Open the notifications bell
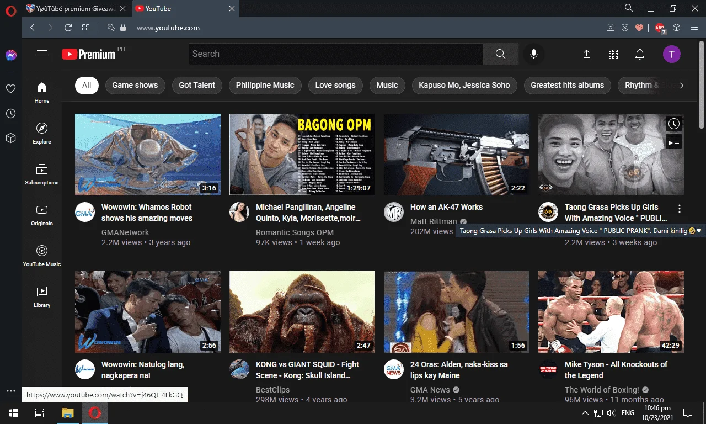Screen dimensions: 706x424 640,54
